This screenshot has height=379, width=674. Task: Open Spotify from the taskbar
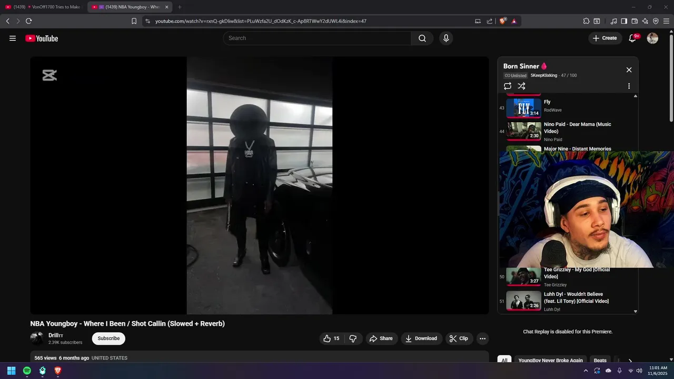pyautogui.click(x=27, y=371)
